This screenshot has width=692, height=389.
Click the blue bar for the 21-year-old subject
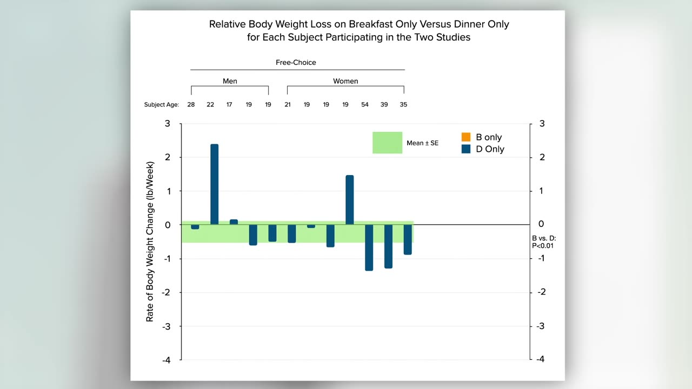292,233
